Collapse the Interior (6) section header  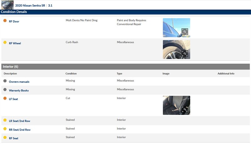tap(125, 67)
